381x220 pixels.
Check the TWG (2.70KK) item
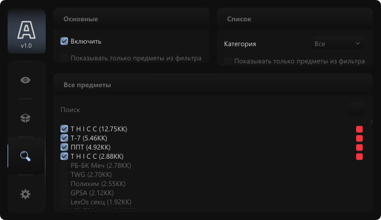coord(64,175)
